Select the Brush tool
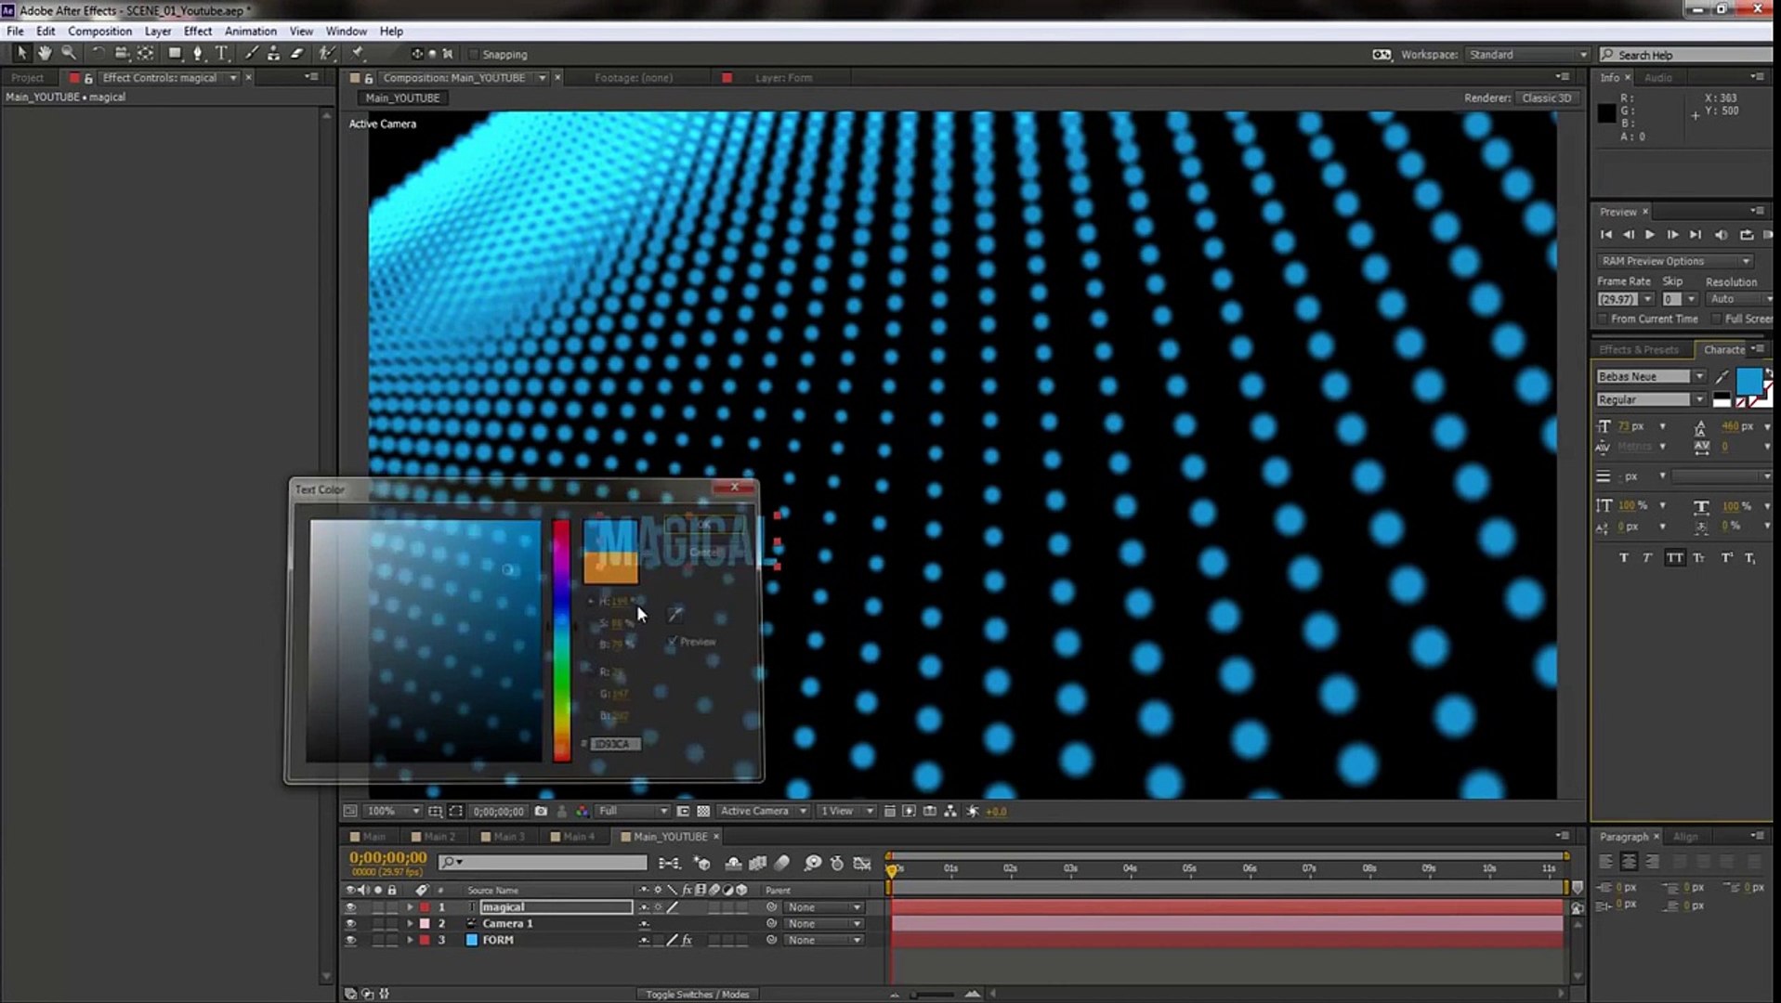Image resolution: width=1781 pixels, height=1003 pixels. (251, 54)
